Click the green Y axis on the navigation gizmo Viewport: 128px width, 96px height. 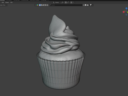tap(127, 12)
